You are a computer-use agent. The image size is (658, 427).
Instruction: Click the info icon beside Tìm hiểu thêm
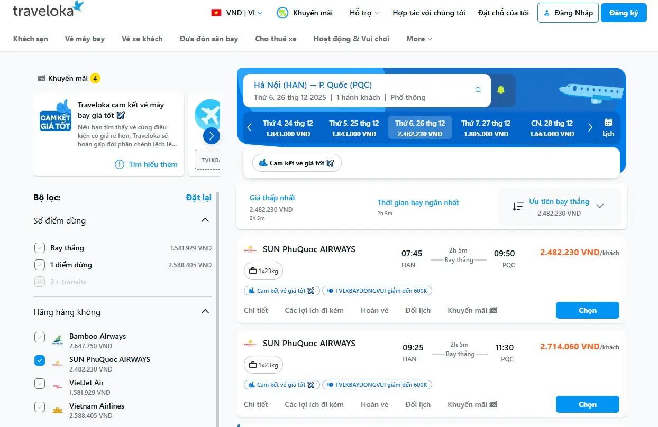coord(120,164)
